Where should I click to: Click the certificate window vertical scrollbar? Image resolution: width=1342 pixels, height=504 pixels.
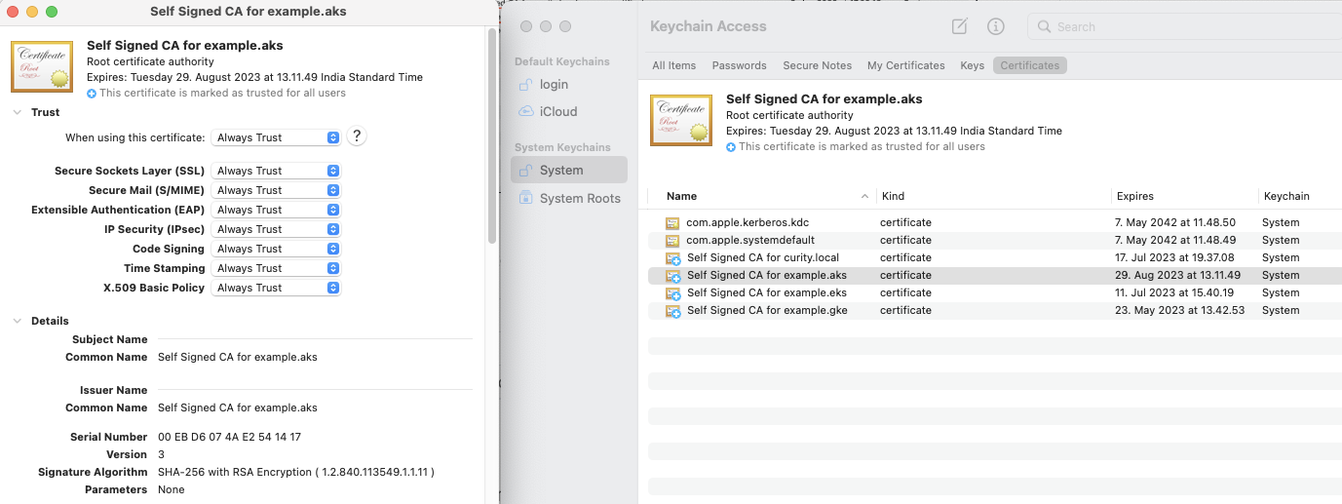click(492, 136)
